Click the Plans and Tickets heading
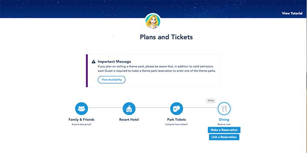 (166, 37)
